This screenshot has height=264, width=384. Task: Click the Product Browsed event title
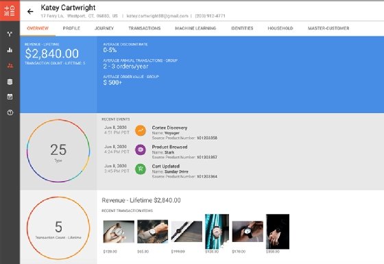[x=170, y=147]
